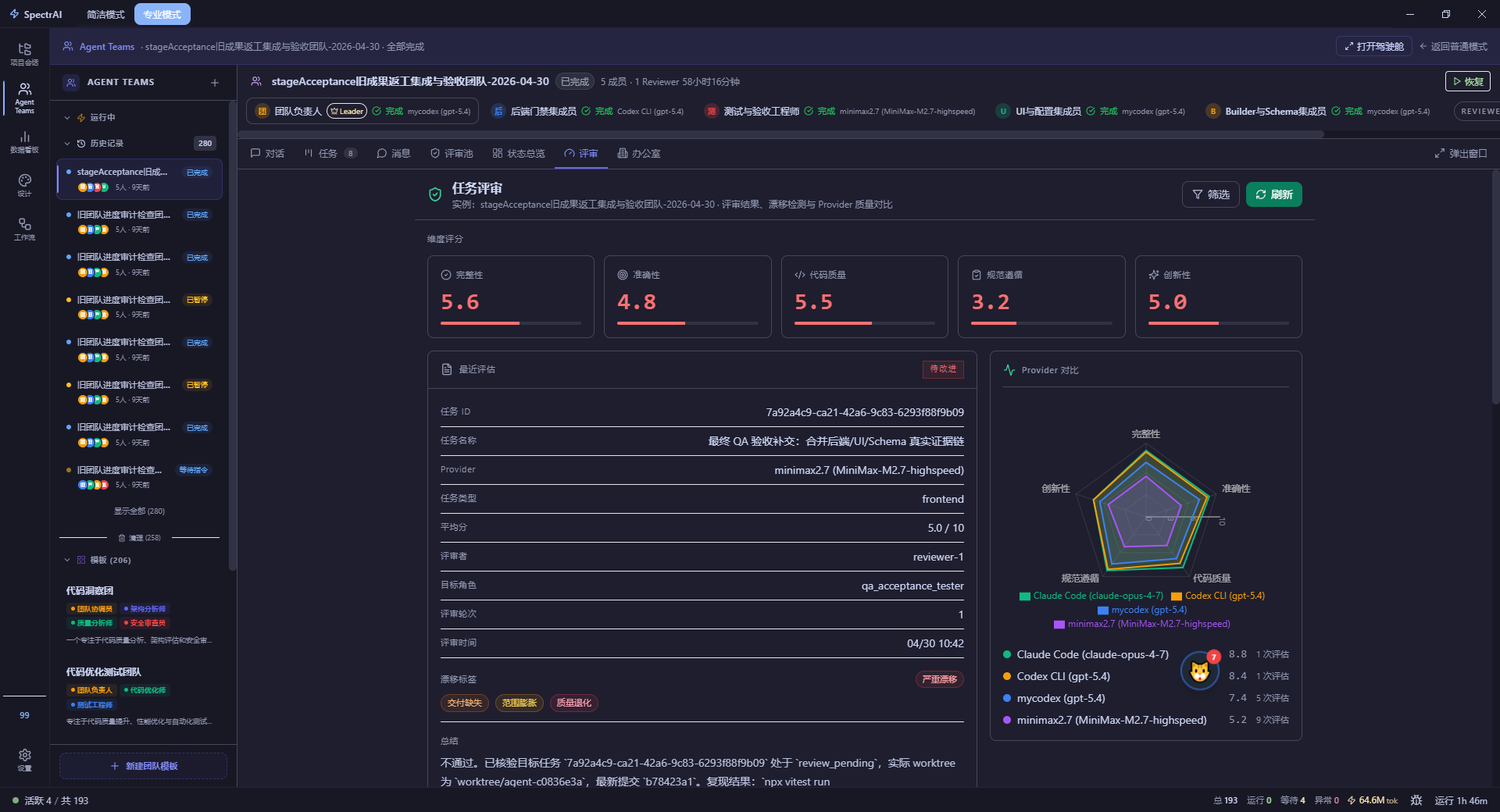Toggle Claude Code legend in radar chart
The image size is (1500, 812).
pos(1091,596)
